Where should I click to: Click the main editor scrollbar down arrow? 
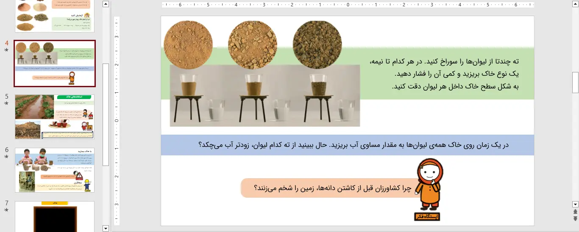575,204
